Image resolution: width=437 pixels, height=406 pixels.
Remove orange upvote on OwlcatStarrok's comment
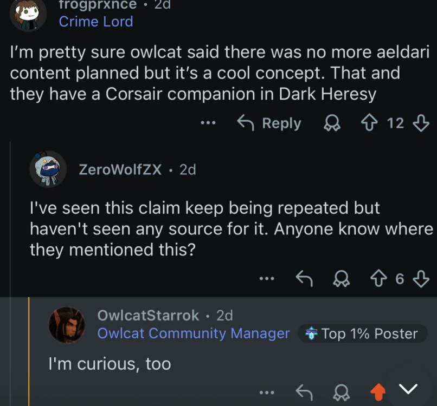point(378,392)
